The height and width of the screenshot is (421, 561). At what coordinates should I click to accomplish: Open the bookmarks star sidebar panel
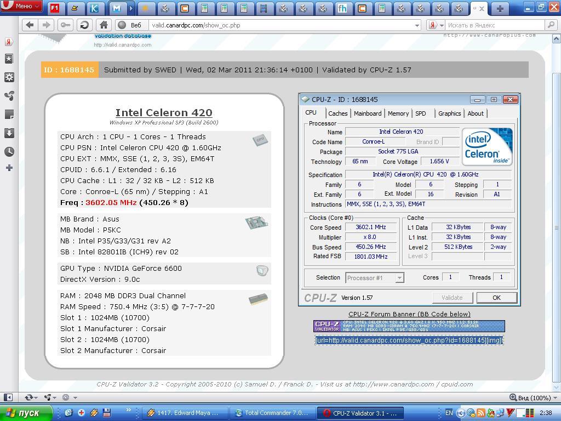[9, 59]
